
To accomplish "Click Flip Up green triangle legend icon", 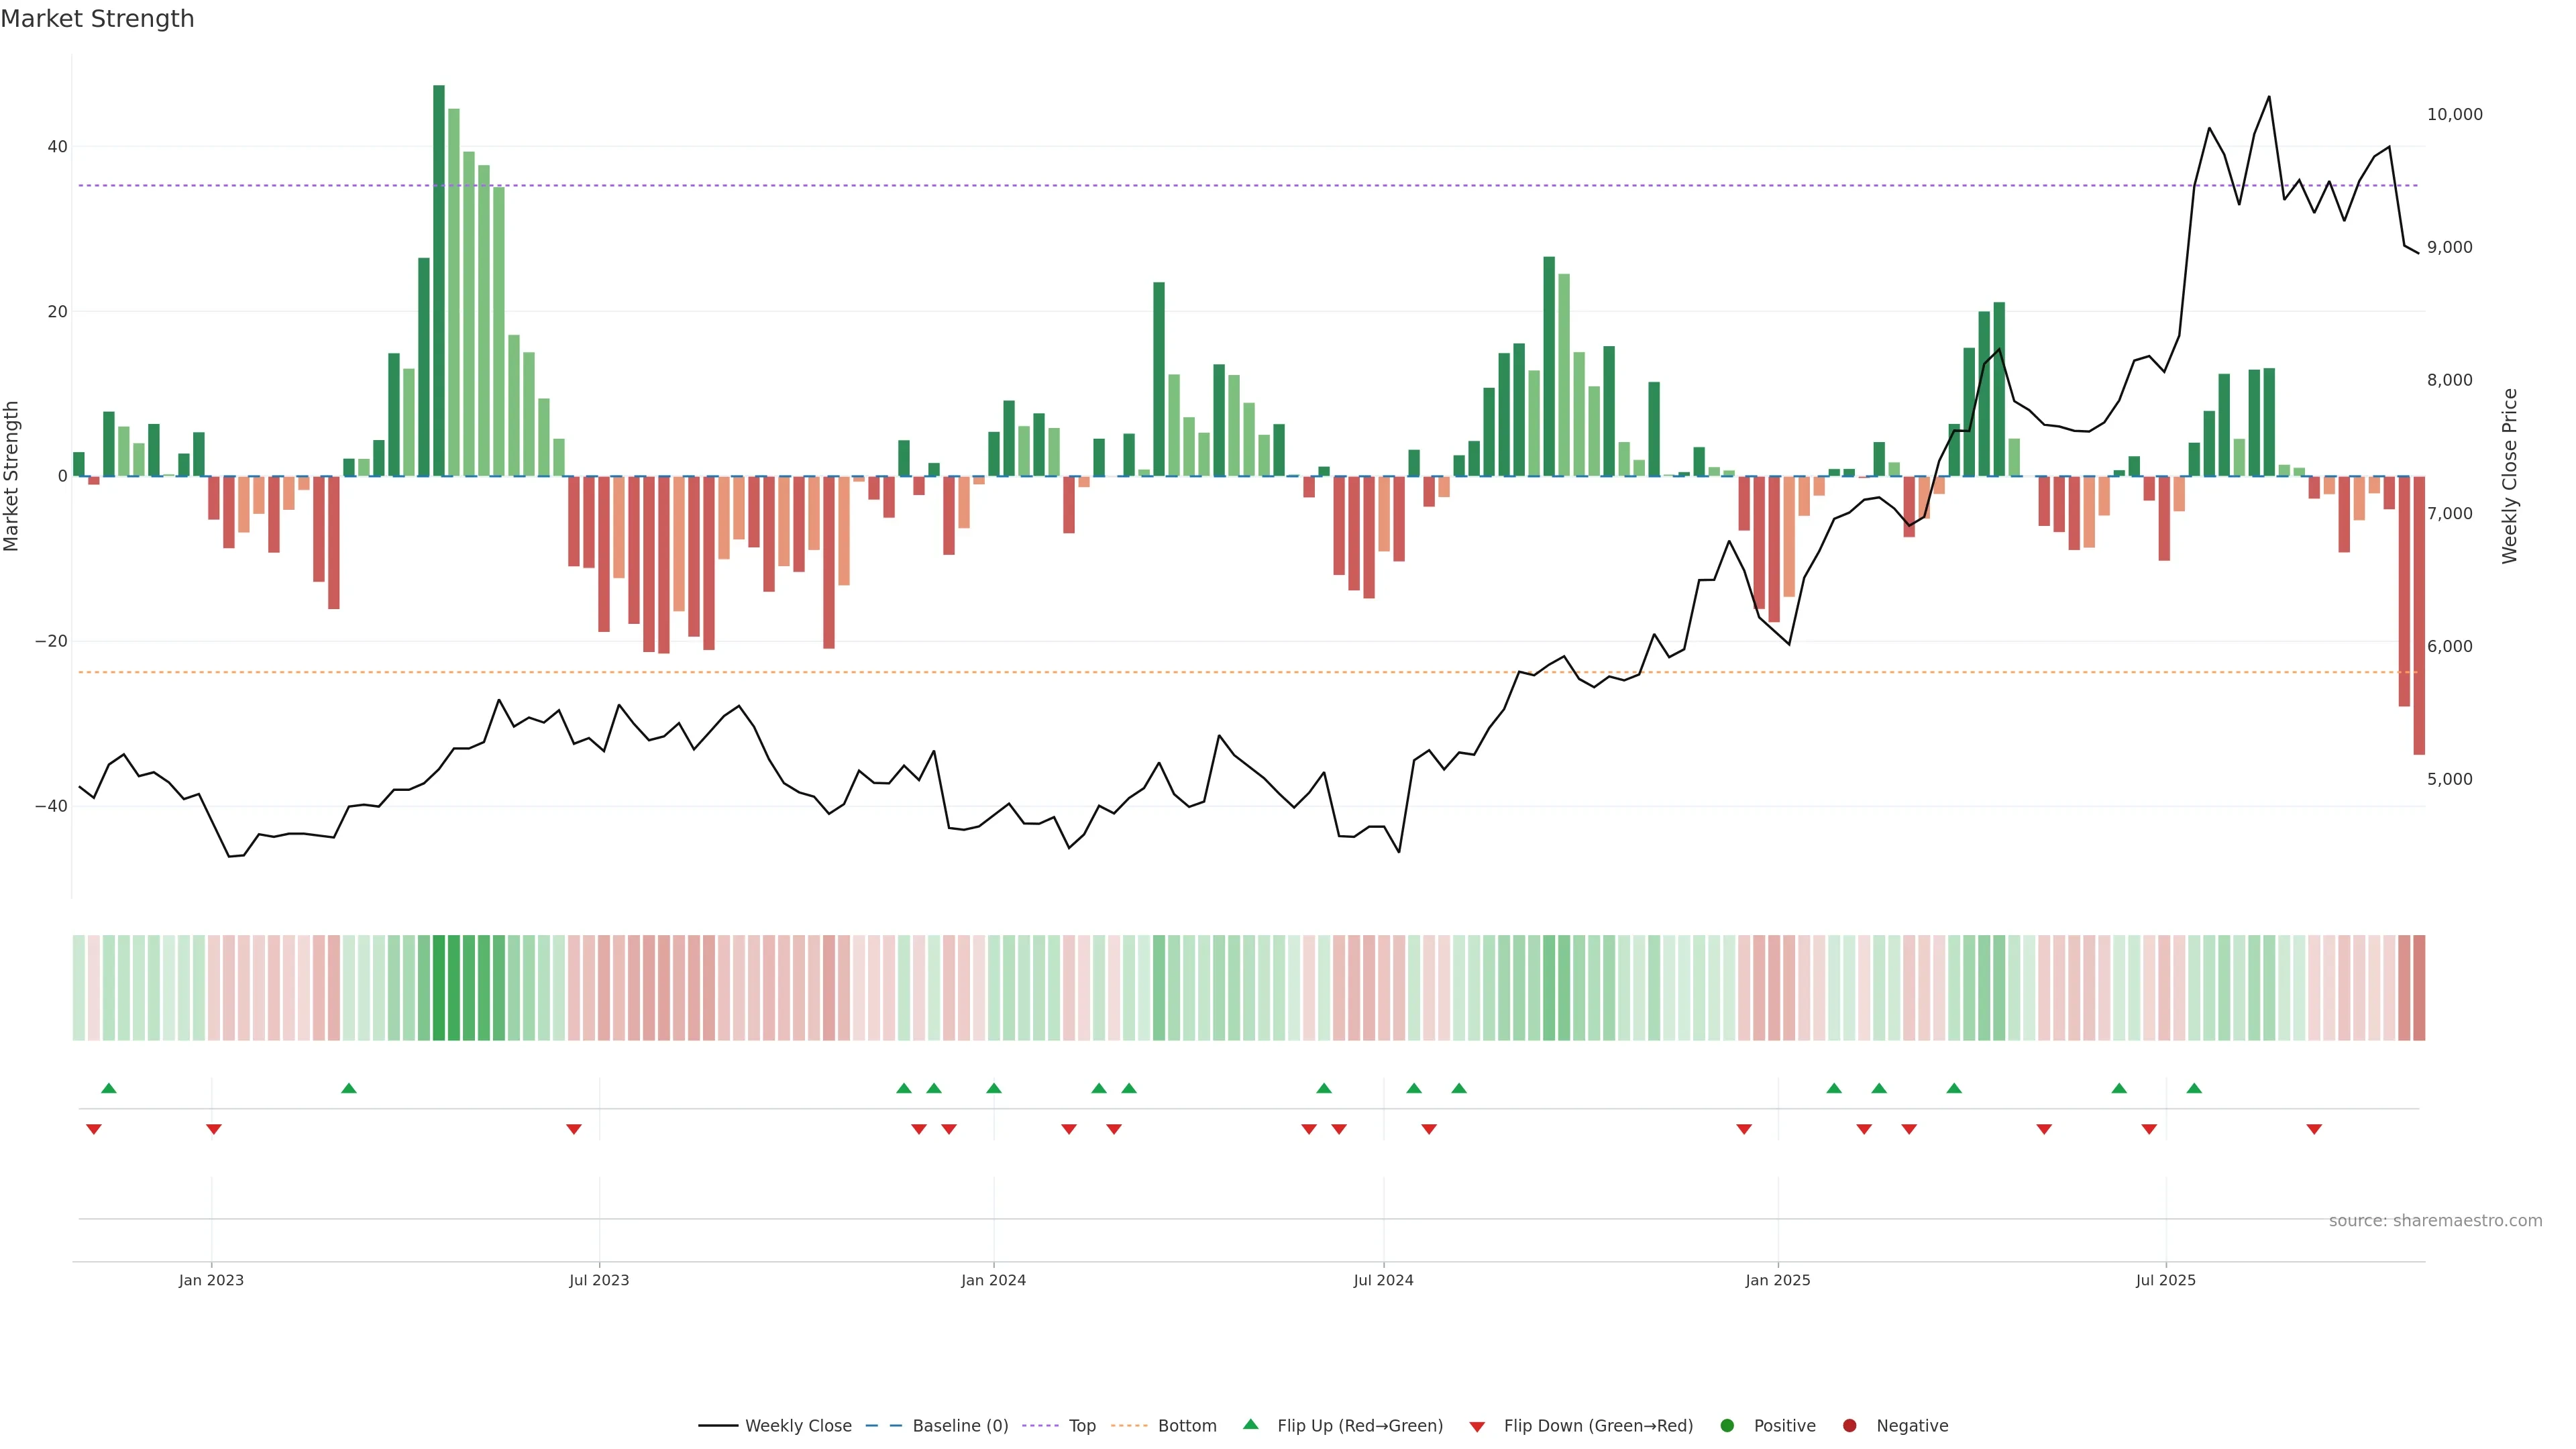I will coord(1250,1424).
